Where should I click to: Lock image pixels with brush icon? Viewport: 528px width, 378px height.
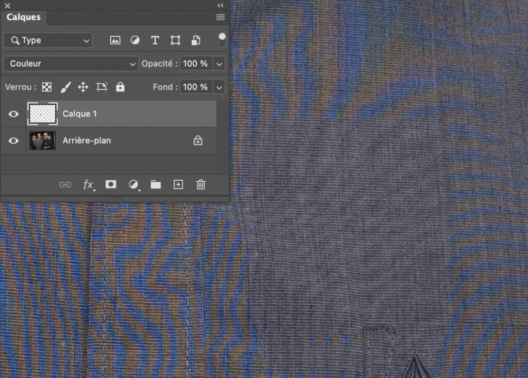(x=65, y=87)
